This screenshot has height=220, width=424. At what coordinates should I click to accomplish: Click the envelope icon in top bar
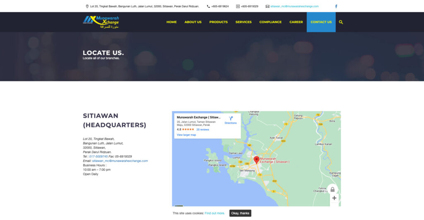[267, 6]
